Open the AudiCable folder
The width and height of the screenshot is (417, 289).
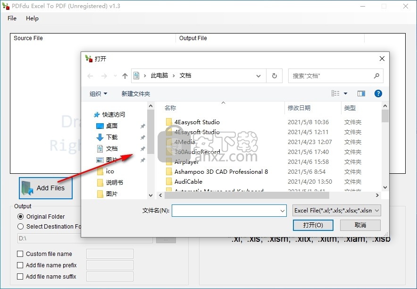pyautogui.click(x=188, y=181)
